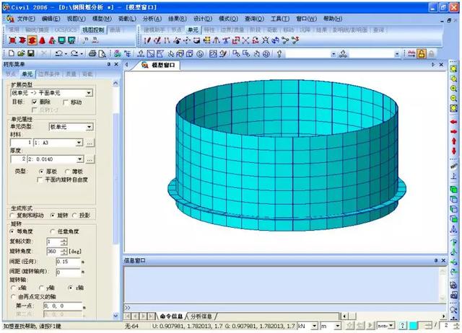Screen dimensions: 462x333
Task: Click the Save disk icon in toolbar
Action: (x=31, y=53)
